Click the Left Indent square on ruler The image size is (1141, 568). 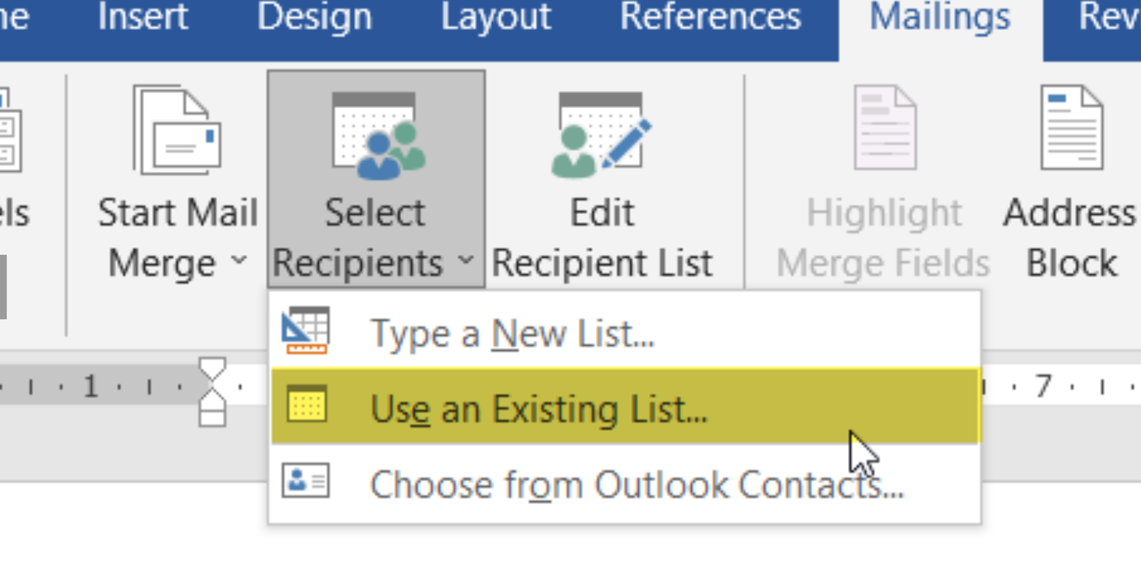point(212,417)
